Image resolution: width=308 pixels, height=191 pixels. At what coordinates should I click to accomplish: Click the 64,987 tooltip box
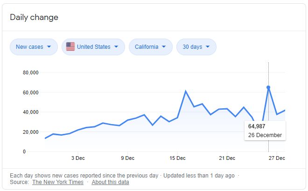(265, 131)
